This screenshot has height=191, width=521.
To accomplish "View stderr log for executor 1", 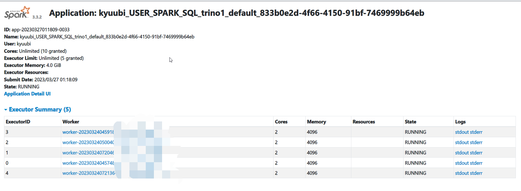I will coord(476,153).
